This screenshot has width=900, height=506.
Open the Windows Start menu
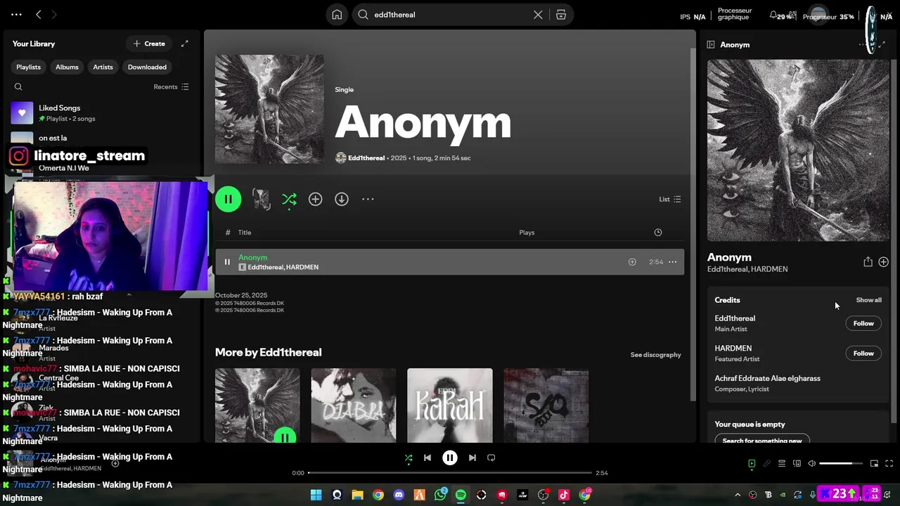click(x=316, y=495)
